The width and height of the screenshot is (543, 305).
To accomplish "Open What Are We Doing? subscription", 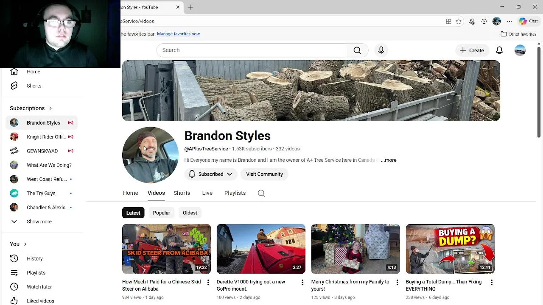I will tap(42, 165).
